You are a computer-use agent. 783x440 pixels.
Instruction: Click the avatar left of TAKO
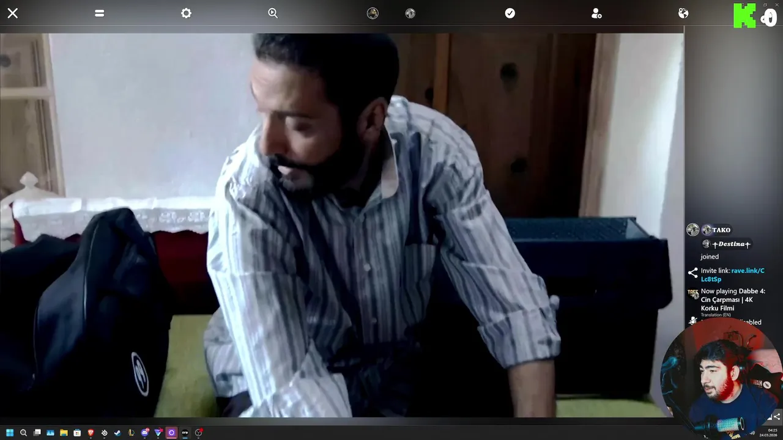click(x=692, y=230)
